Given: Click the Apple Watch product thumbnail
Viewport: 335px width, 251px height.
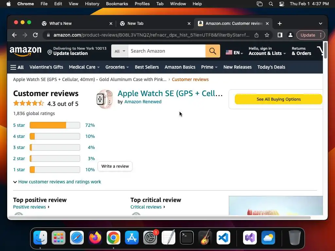Looking at the screenshot, I should tap(105, 99).
